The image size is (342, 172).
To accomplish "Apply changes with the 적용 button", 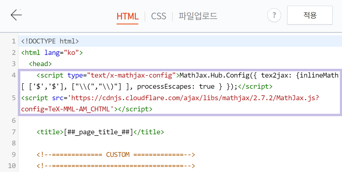I will tap(310, 15).
